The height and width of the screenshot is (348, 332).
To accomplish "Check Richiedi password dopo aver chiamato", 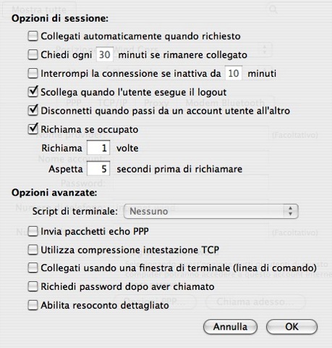I will [x=33, y=286].
